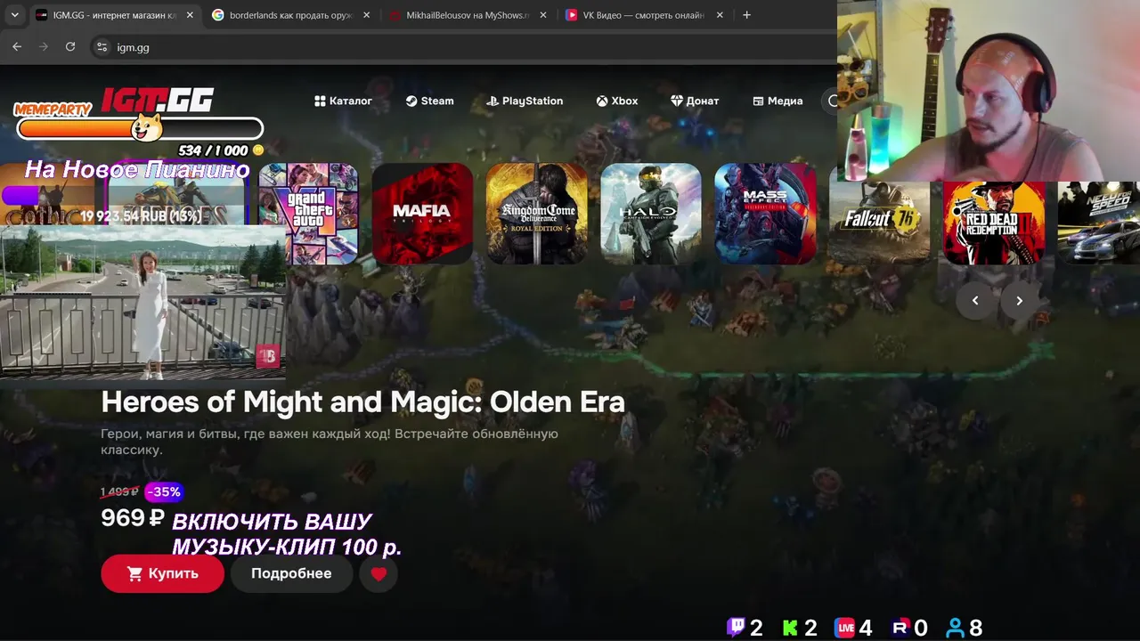The height and width of the screenshot is (641, 1140).
Task: Close the MikhailBelousov MyShows tab
Action: pos(543,15)
